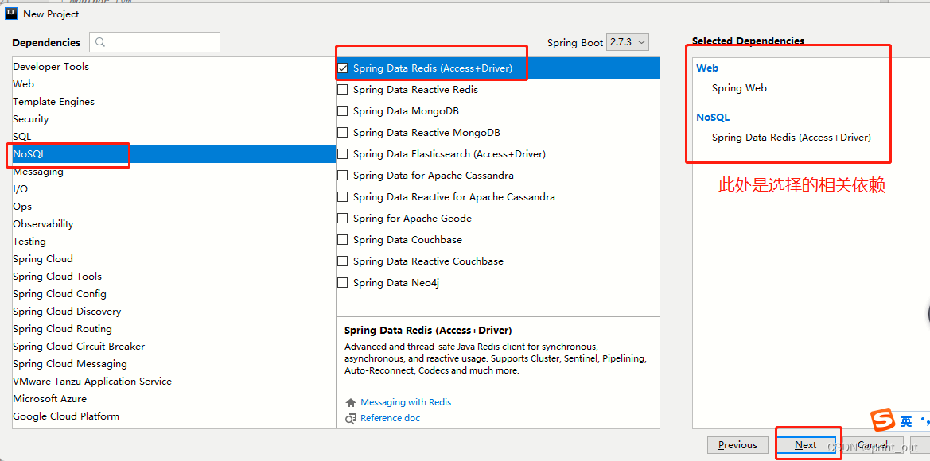Click the home icon beside Messaging with Redis
This screenshot has height=461, width=930.
[x=351, y=402]
